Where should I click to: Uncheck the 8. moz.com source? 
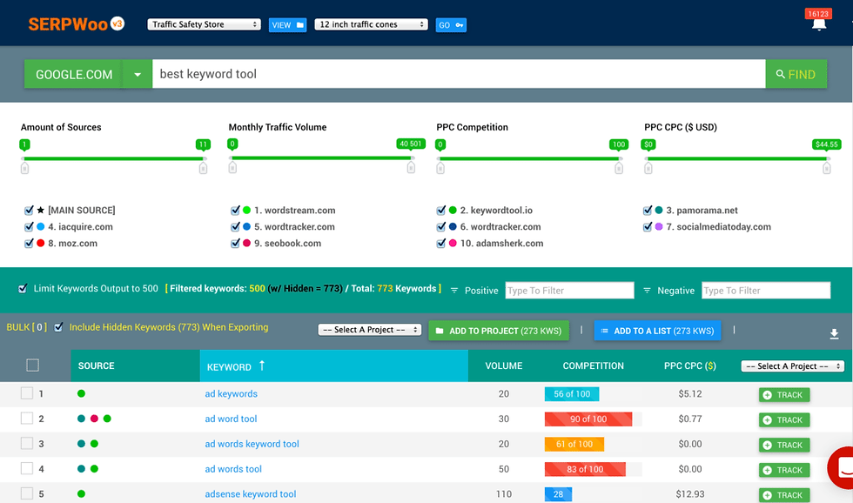pos(29,243)
